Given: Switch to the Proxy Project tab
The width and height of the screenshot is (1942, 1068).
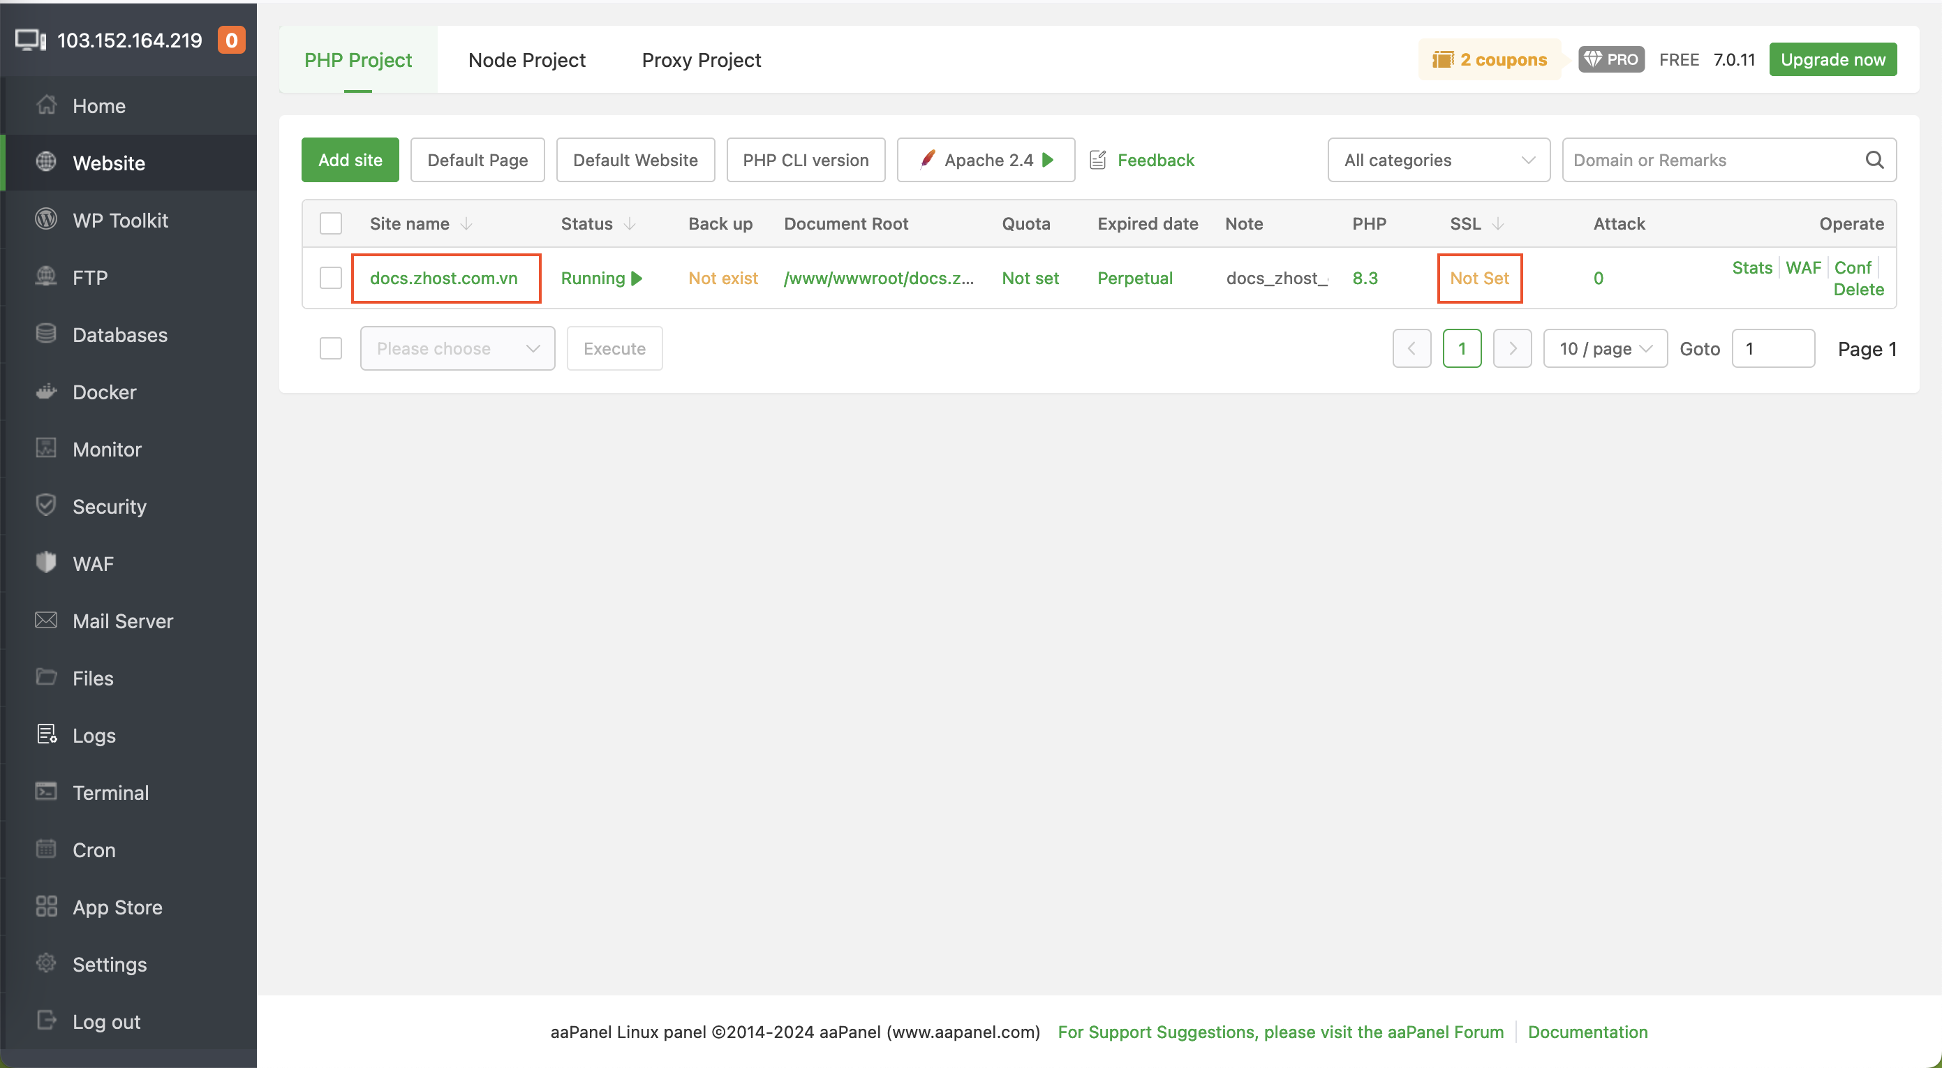Looking at the screenshot, I should pos(700,59).
